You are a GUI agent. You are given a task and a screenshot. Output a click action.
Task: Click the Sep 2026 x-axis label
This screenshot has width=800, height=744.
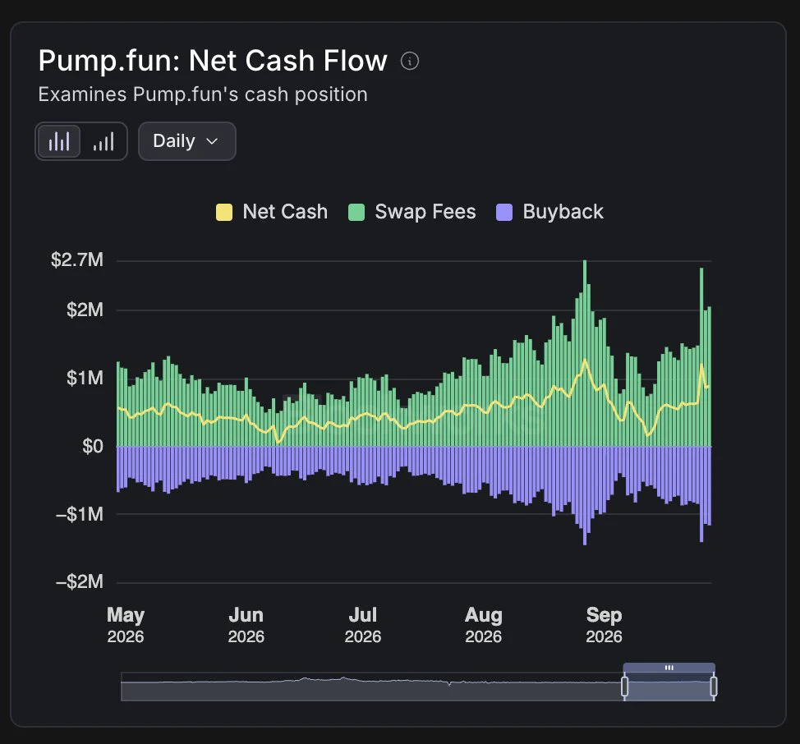(x=604, y=625)
